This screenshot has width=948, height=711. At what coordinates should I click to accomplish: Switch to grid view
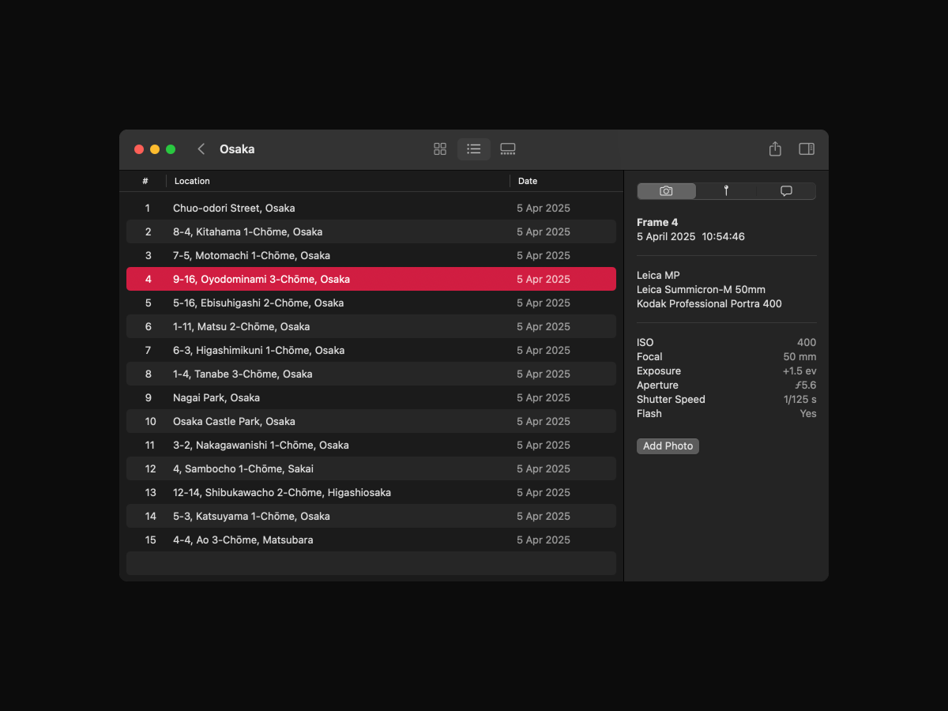click(440, 149)
